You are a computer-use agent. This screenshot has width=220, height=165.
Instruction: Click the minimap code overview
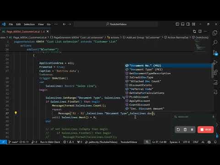tap(200, 46)
